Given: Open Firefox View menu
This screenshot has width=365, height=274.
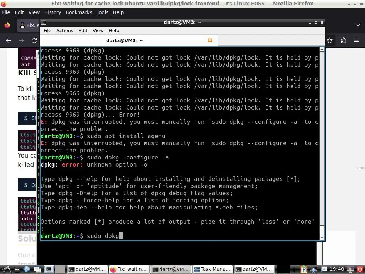Looking at the screenshot, I should point(34,12).
